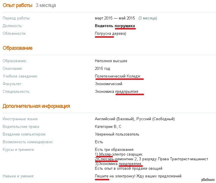Click the pikabu.ru watermark
This screenshot has height=183, width=216.
point(208,179)
